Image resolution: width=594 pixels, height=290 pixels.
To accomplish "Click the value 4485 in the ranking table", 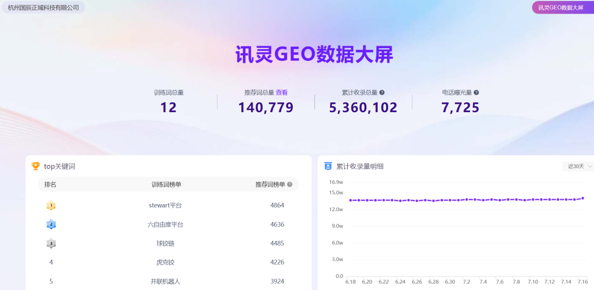I will [x=277, y=244].
